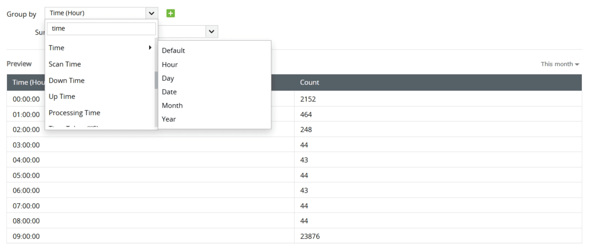The width and height of the screenshot is (589, 249).
Task: Select Day in the Time submenu
Action: pos(168,78)
